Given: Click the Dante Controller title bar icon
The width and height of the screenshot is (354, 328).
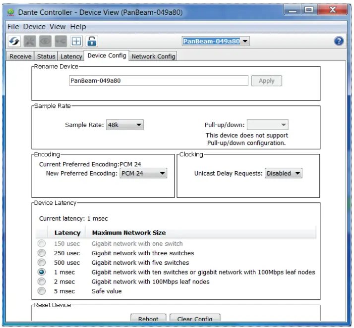Looking at the screenshot, I should click(x=11, y=11).
